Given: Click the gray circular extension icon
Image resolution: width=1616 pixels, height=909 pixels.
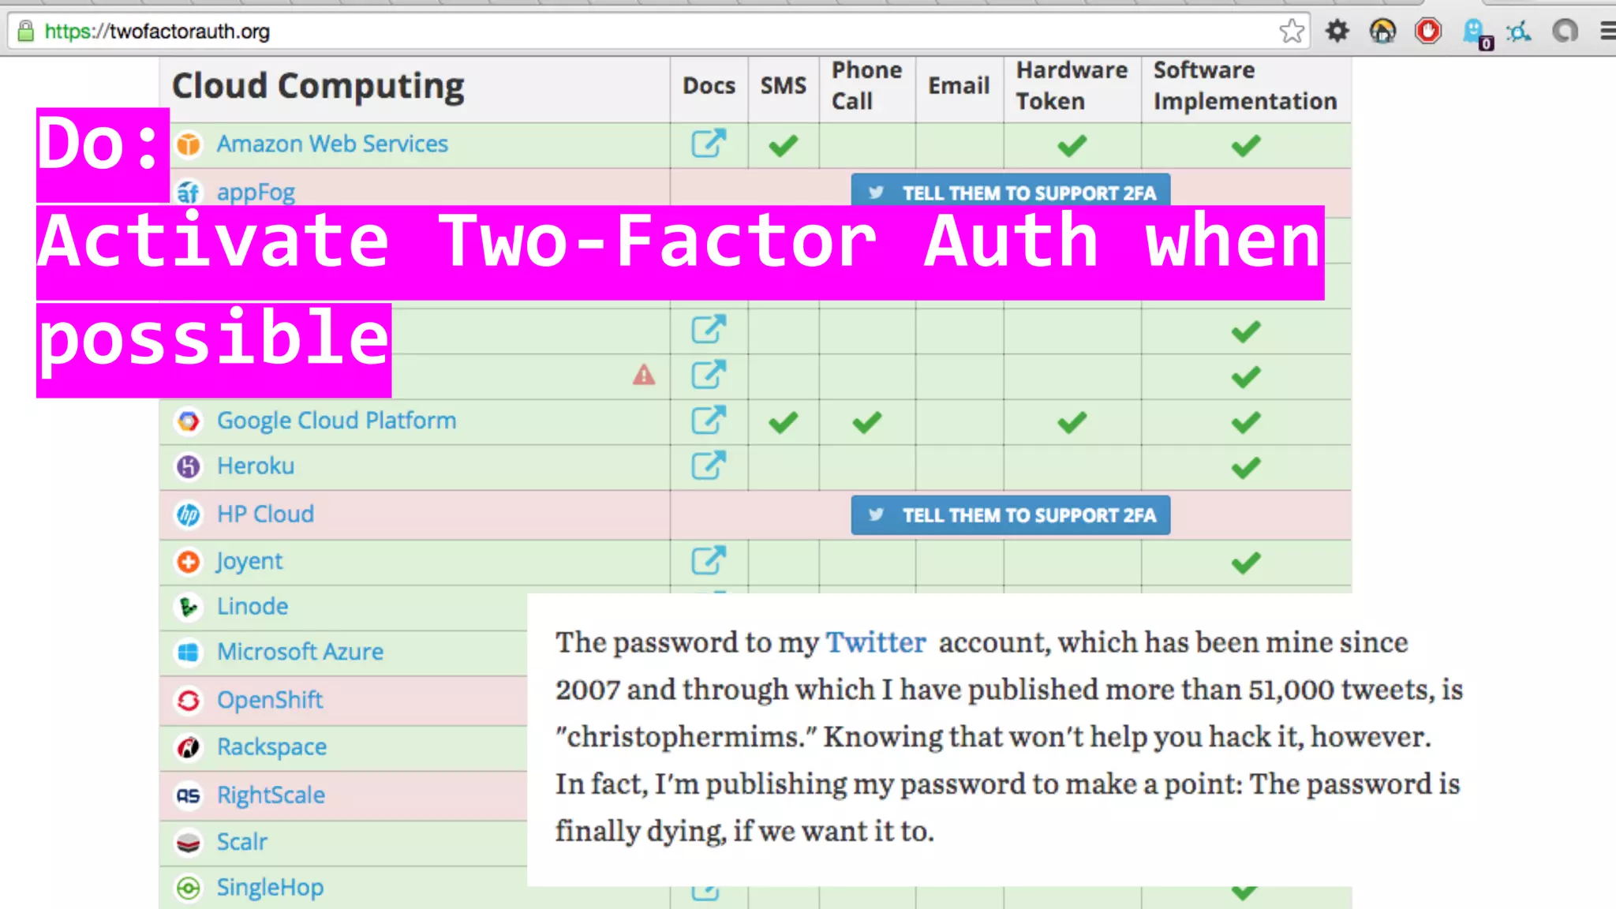Looking at the screenshot, I should tap(1565, 31).
